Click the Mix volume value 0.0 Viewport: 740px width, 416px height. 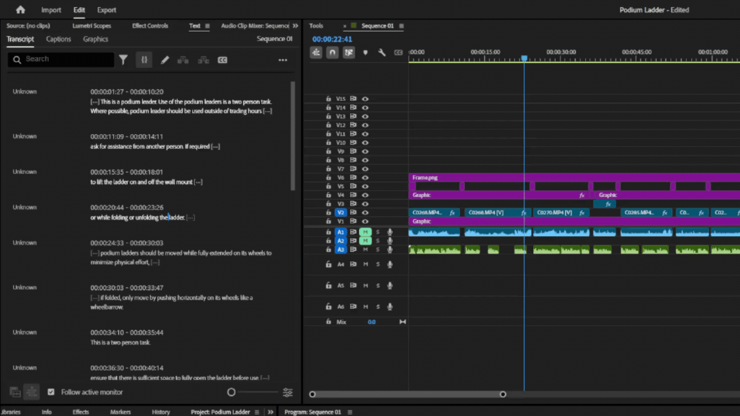click(x=372, y=322)
